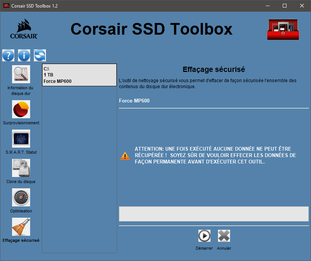This screenshot has width=311, height=261.
Task: Open the Clone du disque icon
Action: click(21, 168)
